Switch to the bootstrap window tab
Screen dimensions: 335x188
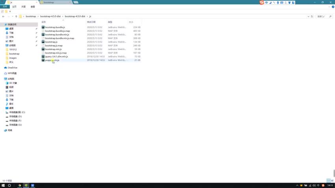coord(56,2)
